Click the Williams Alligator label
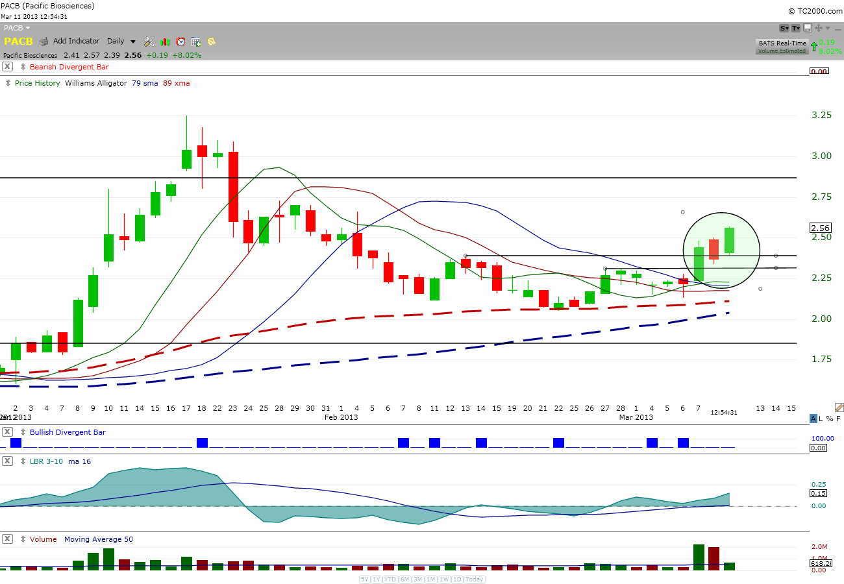This screenshot has height=584, width=844. (x=96, y=83)
